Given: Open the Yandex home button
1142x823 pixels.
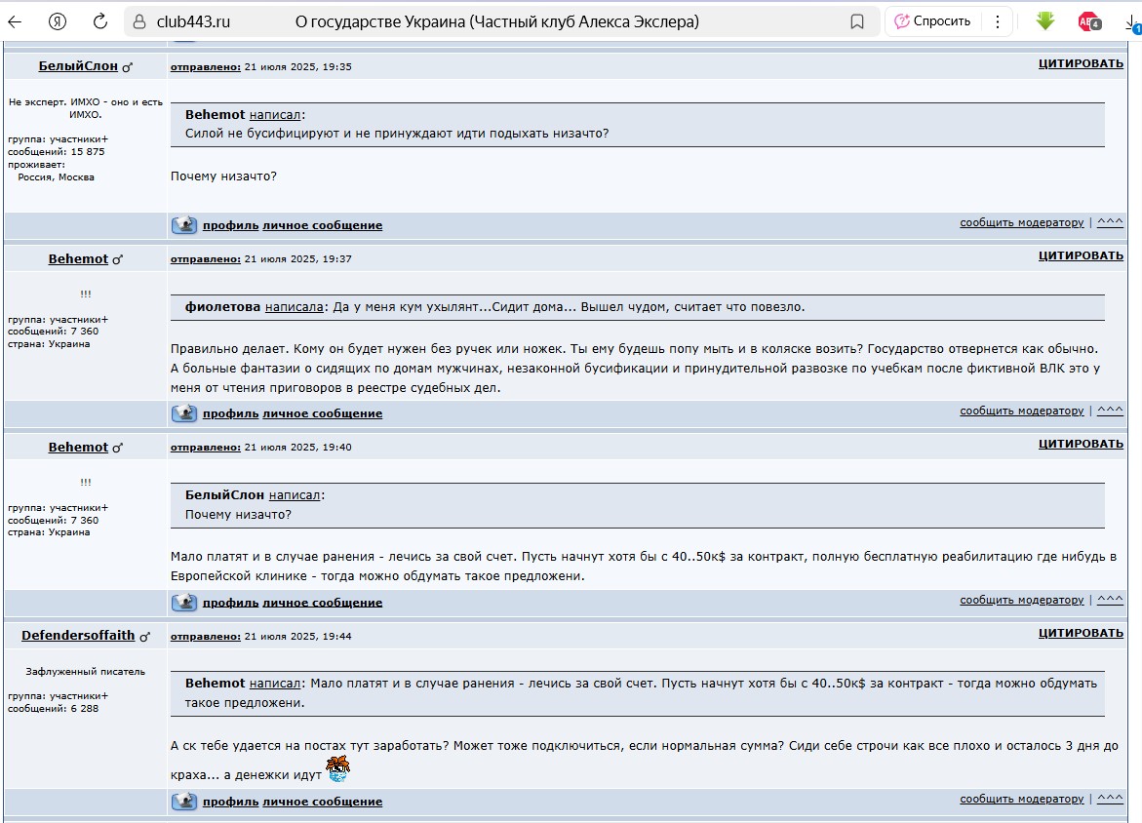Looking at the screenshot, I should click(x=58, y=21).
